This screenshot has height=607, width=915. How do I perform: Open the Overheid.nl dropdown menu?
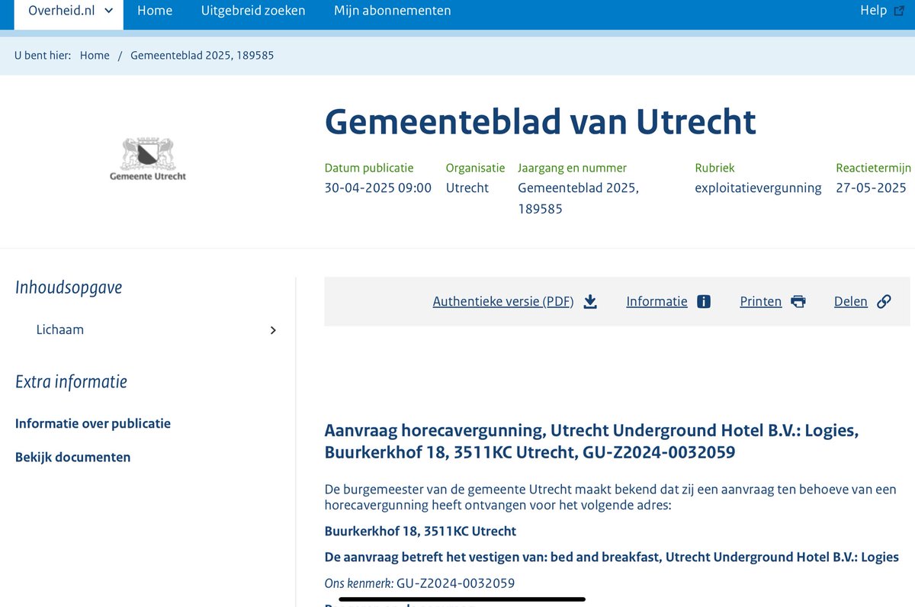tap(69, 11)
